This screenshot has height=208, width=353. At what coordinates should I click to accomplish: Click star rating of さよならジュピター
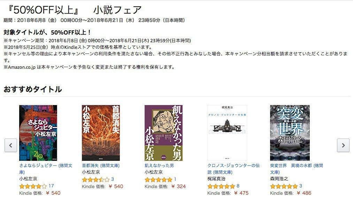pyautogui.click(x=33, y=186)
